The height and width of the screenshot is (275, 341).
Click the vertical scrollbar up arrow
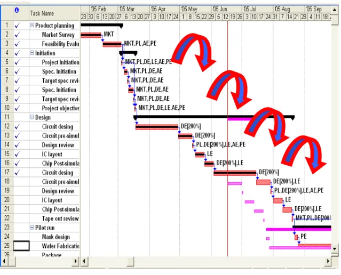tap(335, 10)
